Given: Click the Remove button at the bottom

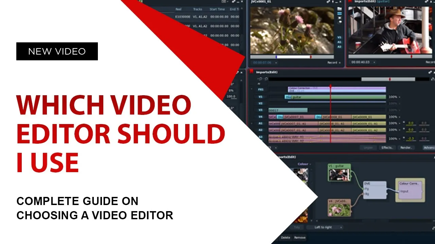Looking at the screenshot, I should click(x=299, y=238).
